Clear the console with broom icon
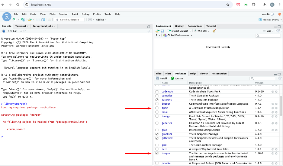Screen dimensions: 283x166 coord(149,31)
